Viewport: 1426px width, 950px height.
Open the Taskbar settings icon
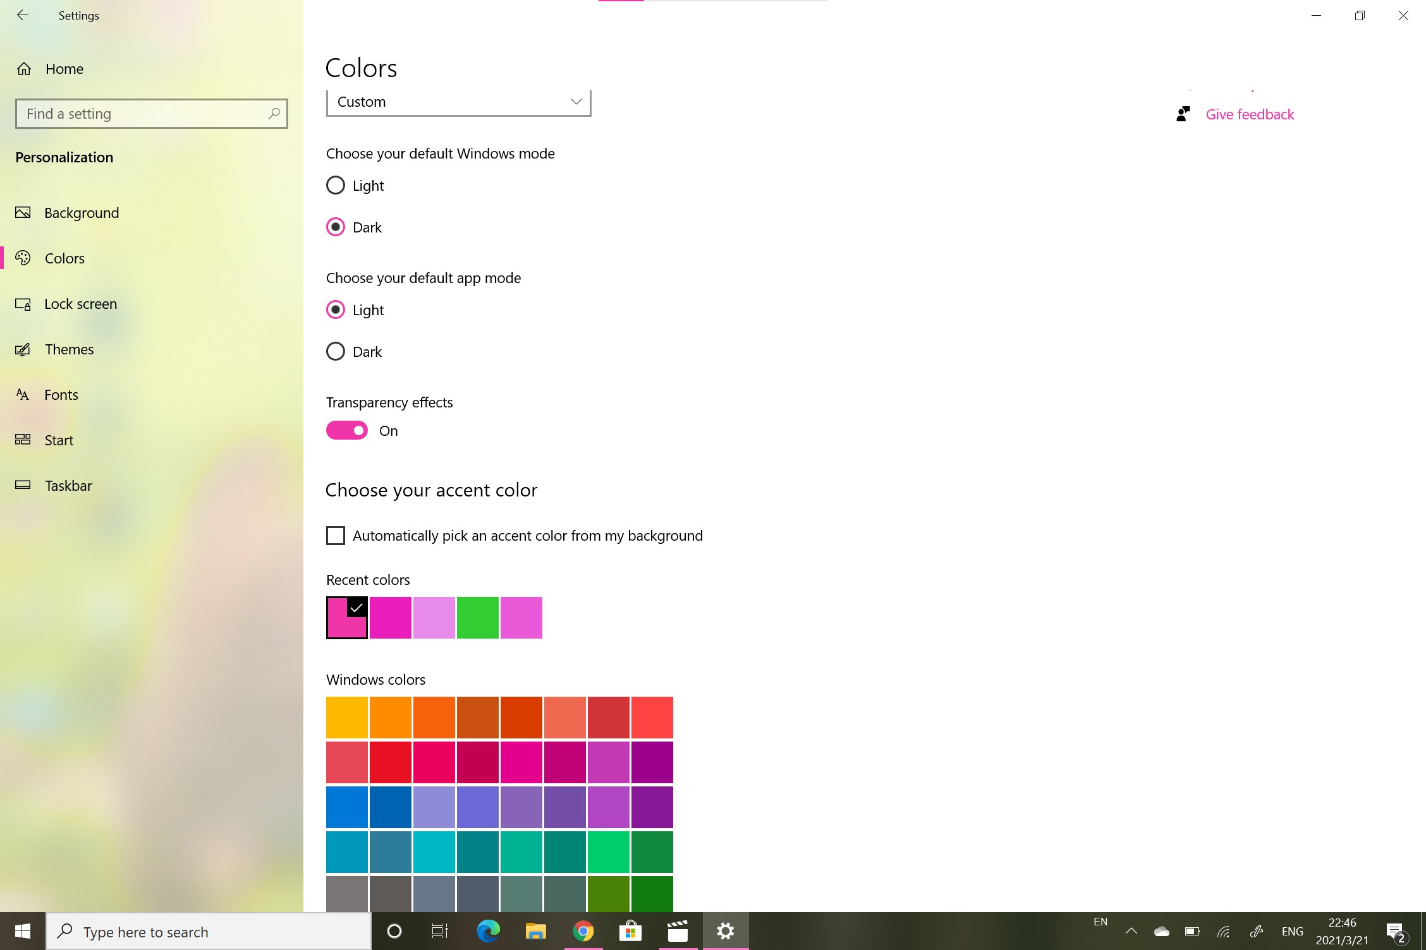tap(23, 486)
